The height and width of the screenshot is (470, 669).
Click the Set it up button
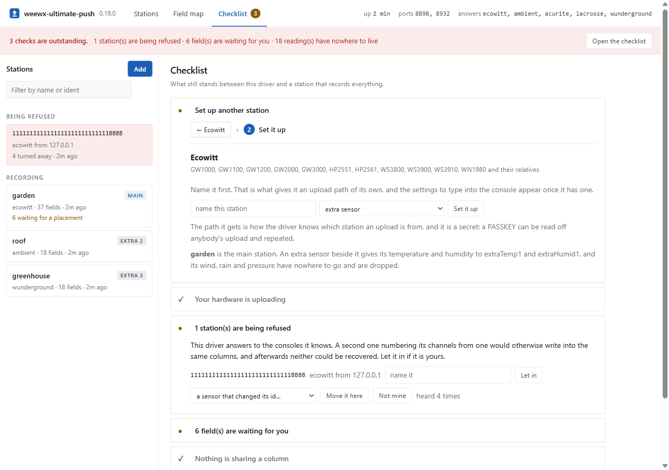[x=466, y=209]
